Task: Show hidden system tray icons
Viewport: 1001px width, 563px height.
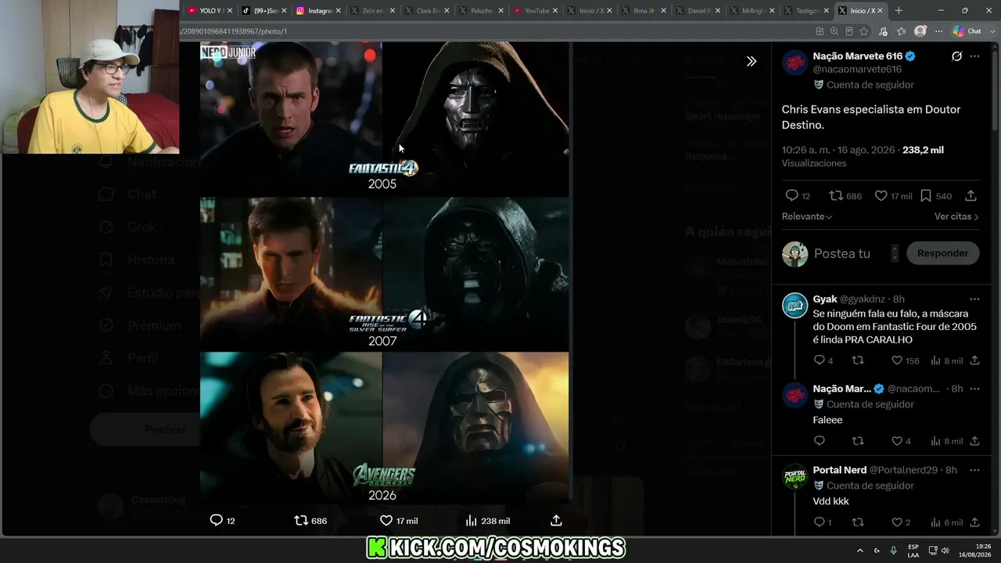Action: [x=860, y=550]
